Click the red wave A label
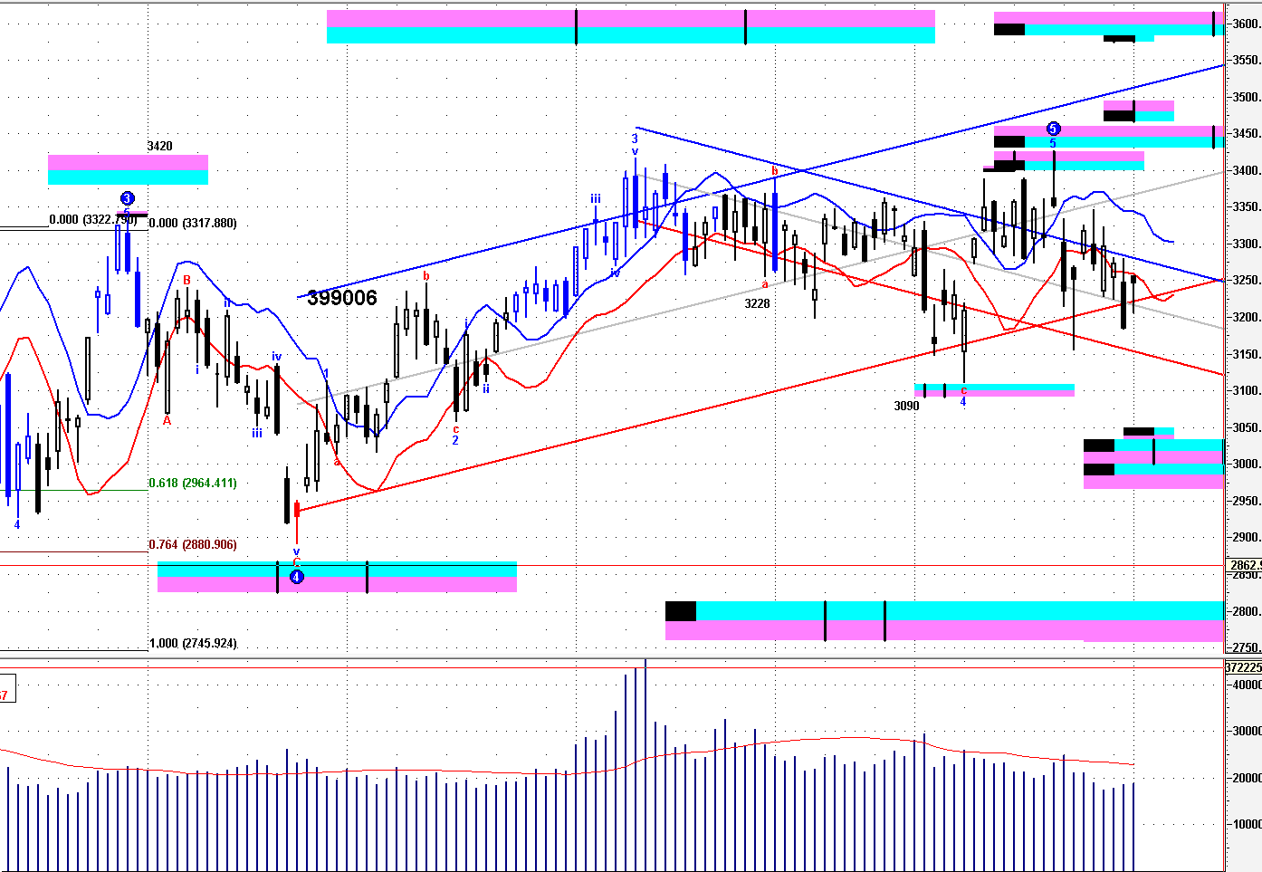The image size is (1262, 872). click(167, 420)
